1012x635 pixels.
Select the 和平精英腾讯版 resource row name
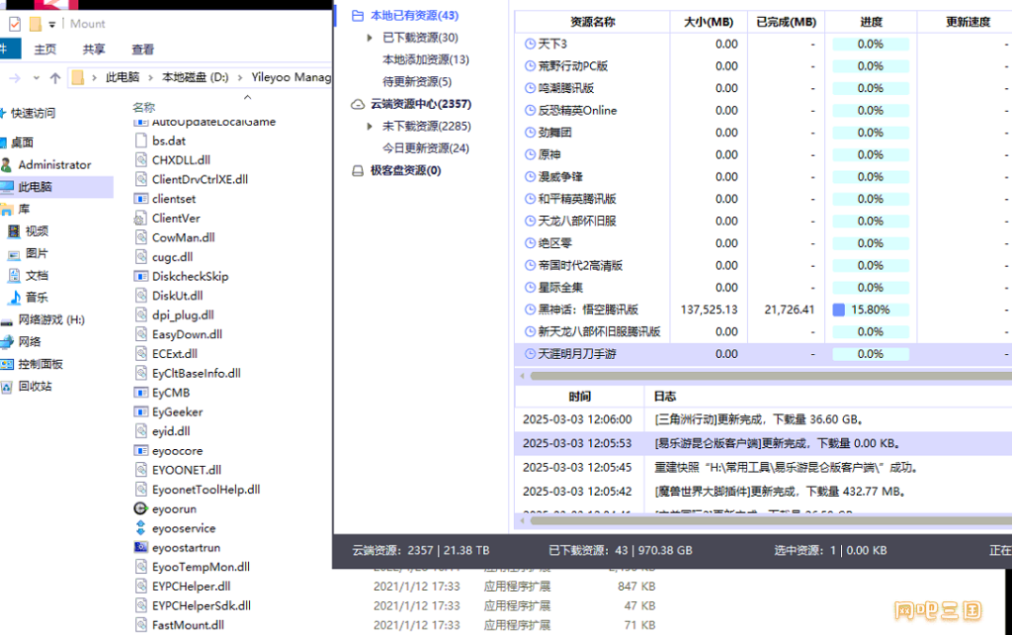pos(577,199)
